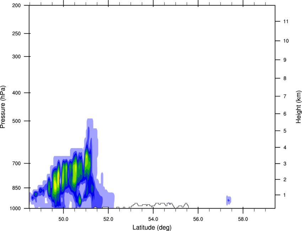
Task: Pick the 2 km height label
Action: click(285, 179)
